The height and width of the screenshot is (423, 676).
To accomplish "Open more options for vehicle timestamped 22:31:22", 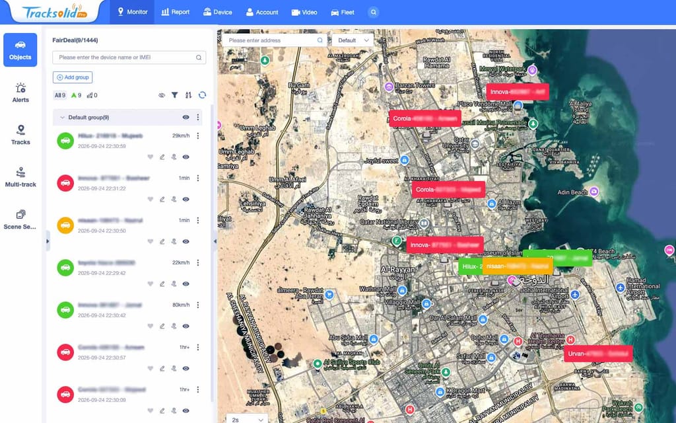I will click(x=198, y=178).
